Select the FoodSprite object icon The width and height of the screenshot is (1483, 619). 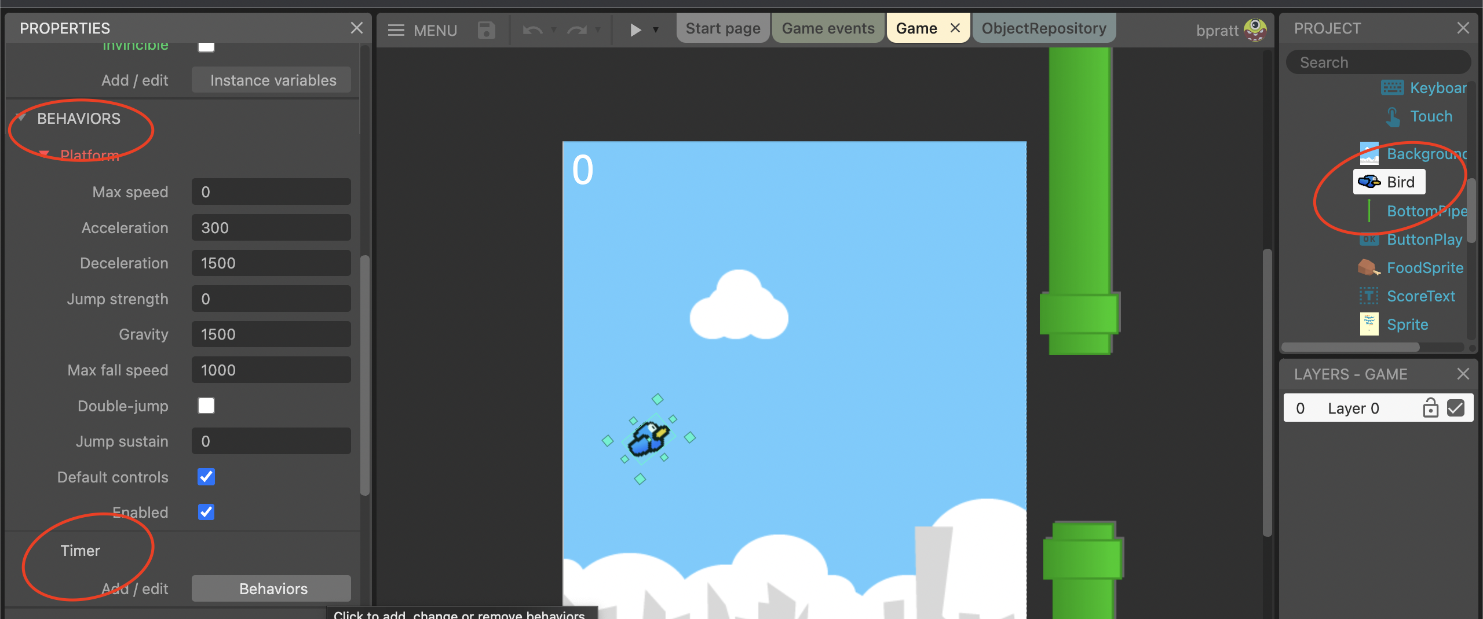coord(1369,268)
